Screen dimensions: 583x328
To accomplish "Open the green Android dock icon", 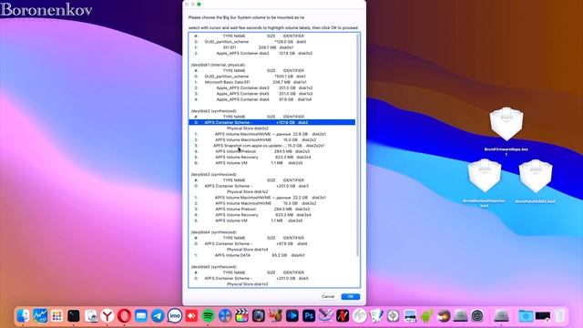I will 427,316.
